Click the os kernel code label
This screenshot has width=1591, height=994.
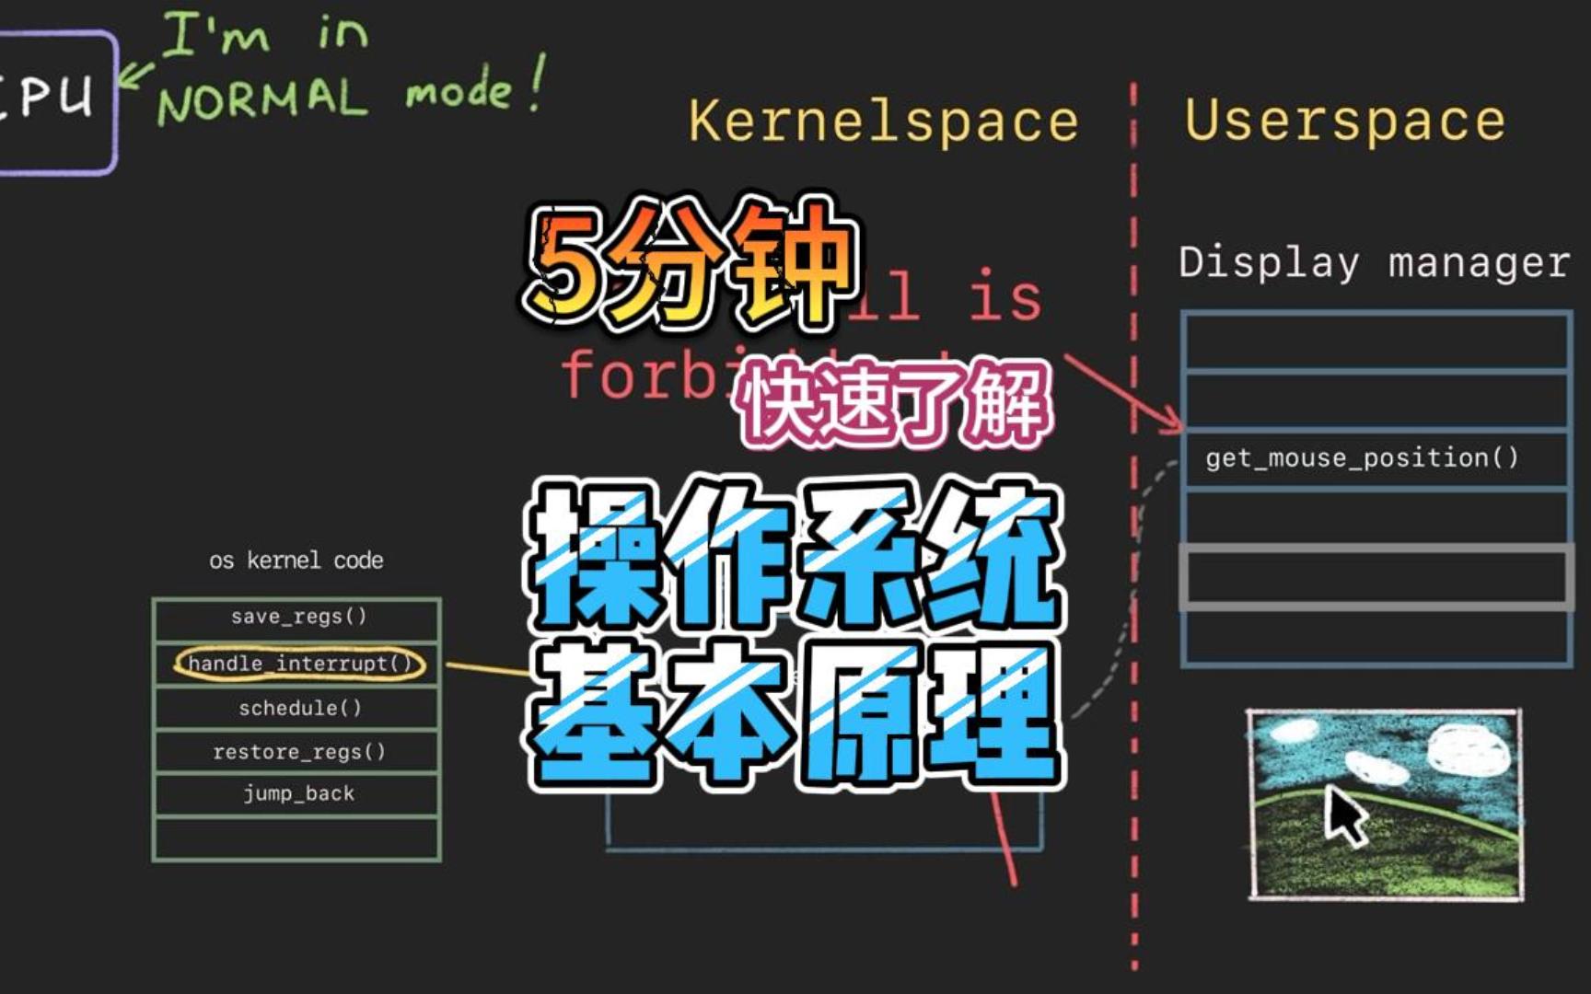pos(297,560)
